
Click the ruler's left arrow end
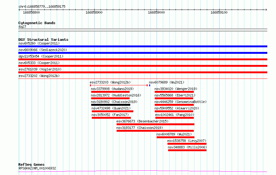(19, 10)
